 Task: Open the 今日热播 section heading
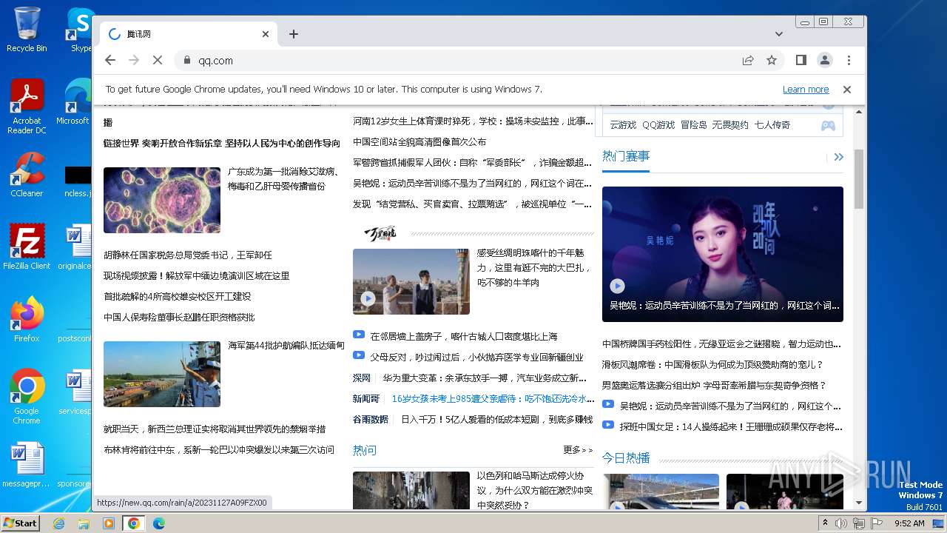[626, 458]
